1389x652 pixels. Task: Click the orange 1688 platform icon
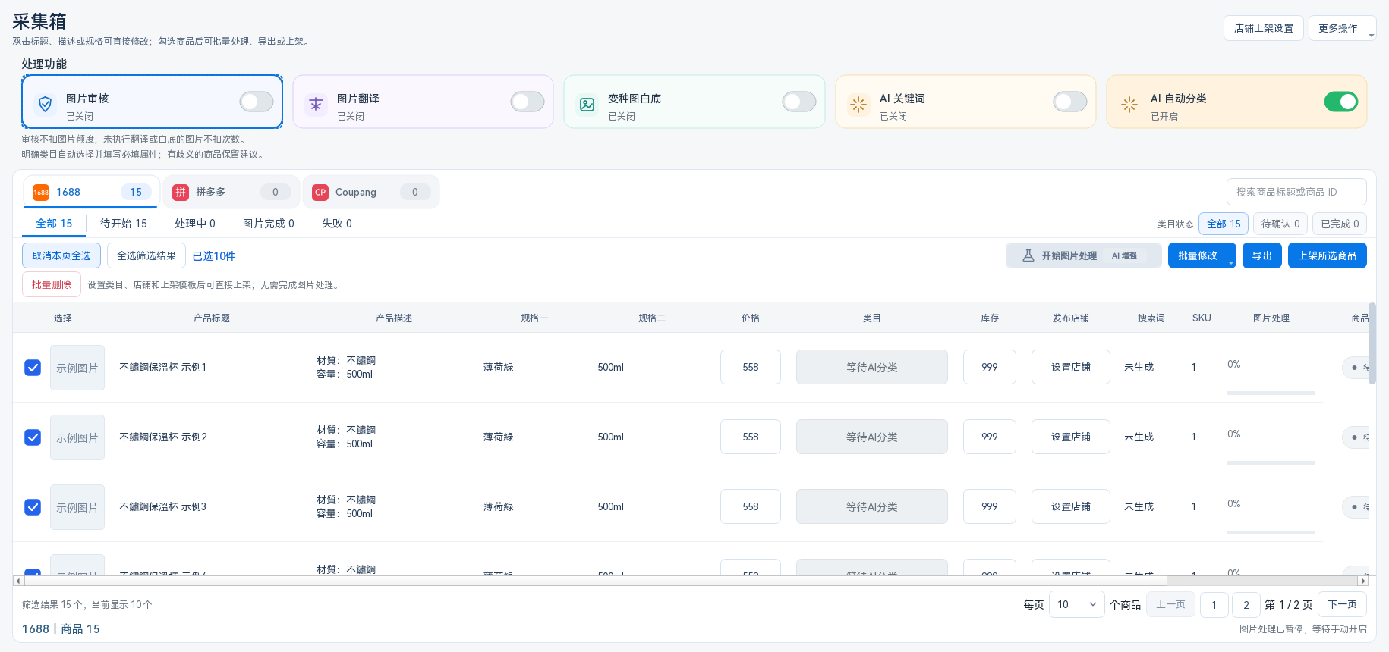point(41,193)
